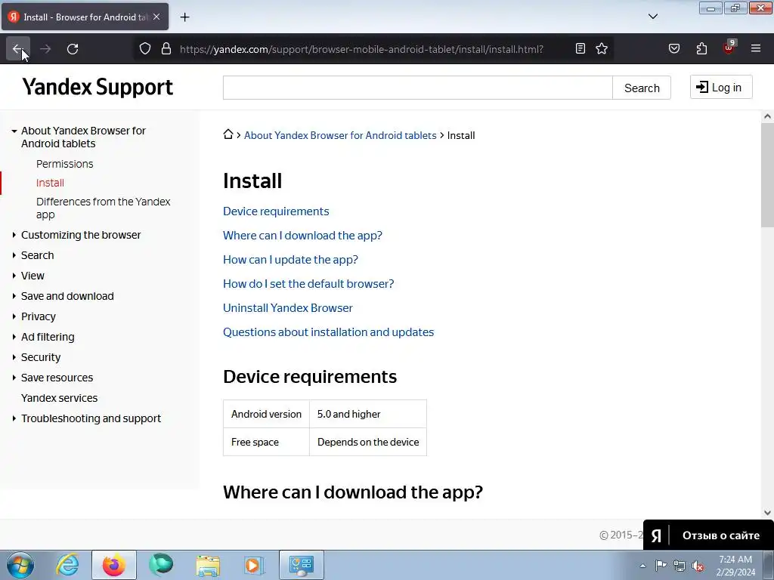Show hidden tray icons arrow
The image size is (774, 580).
[642, 566]
